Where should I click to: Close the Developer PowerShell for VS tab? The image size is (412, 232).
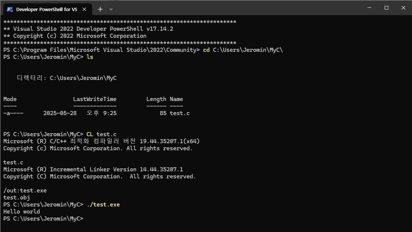click(x=84, y=10)
